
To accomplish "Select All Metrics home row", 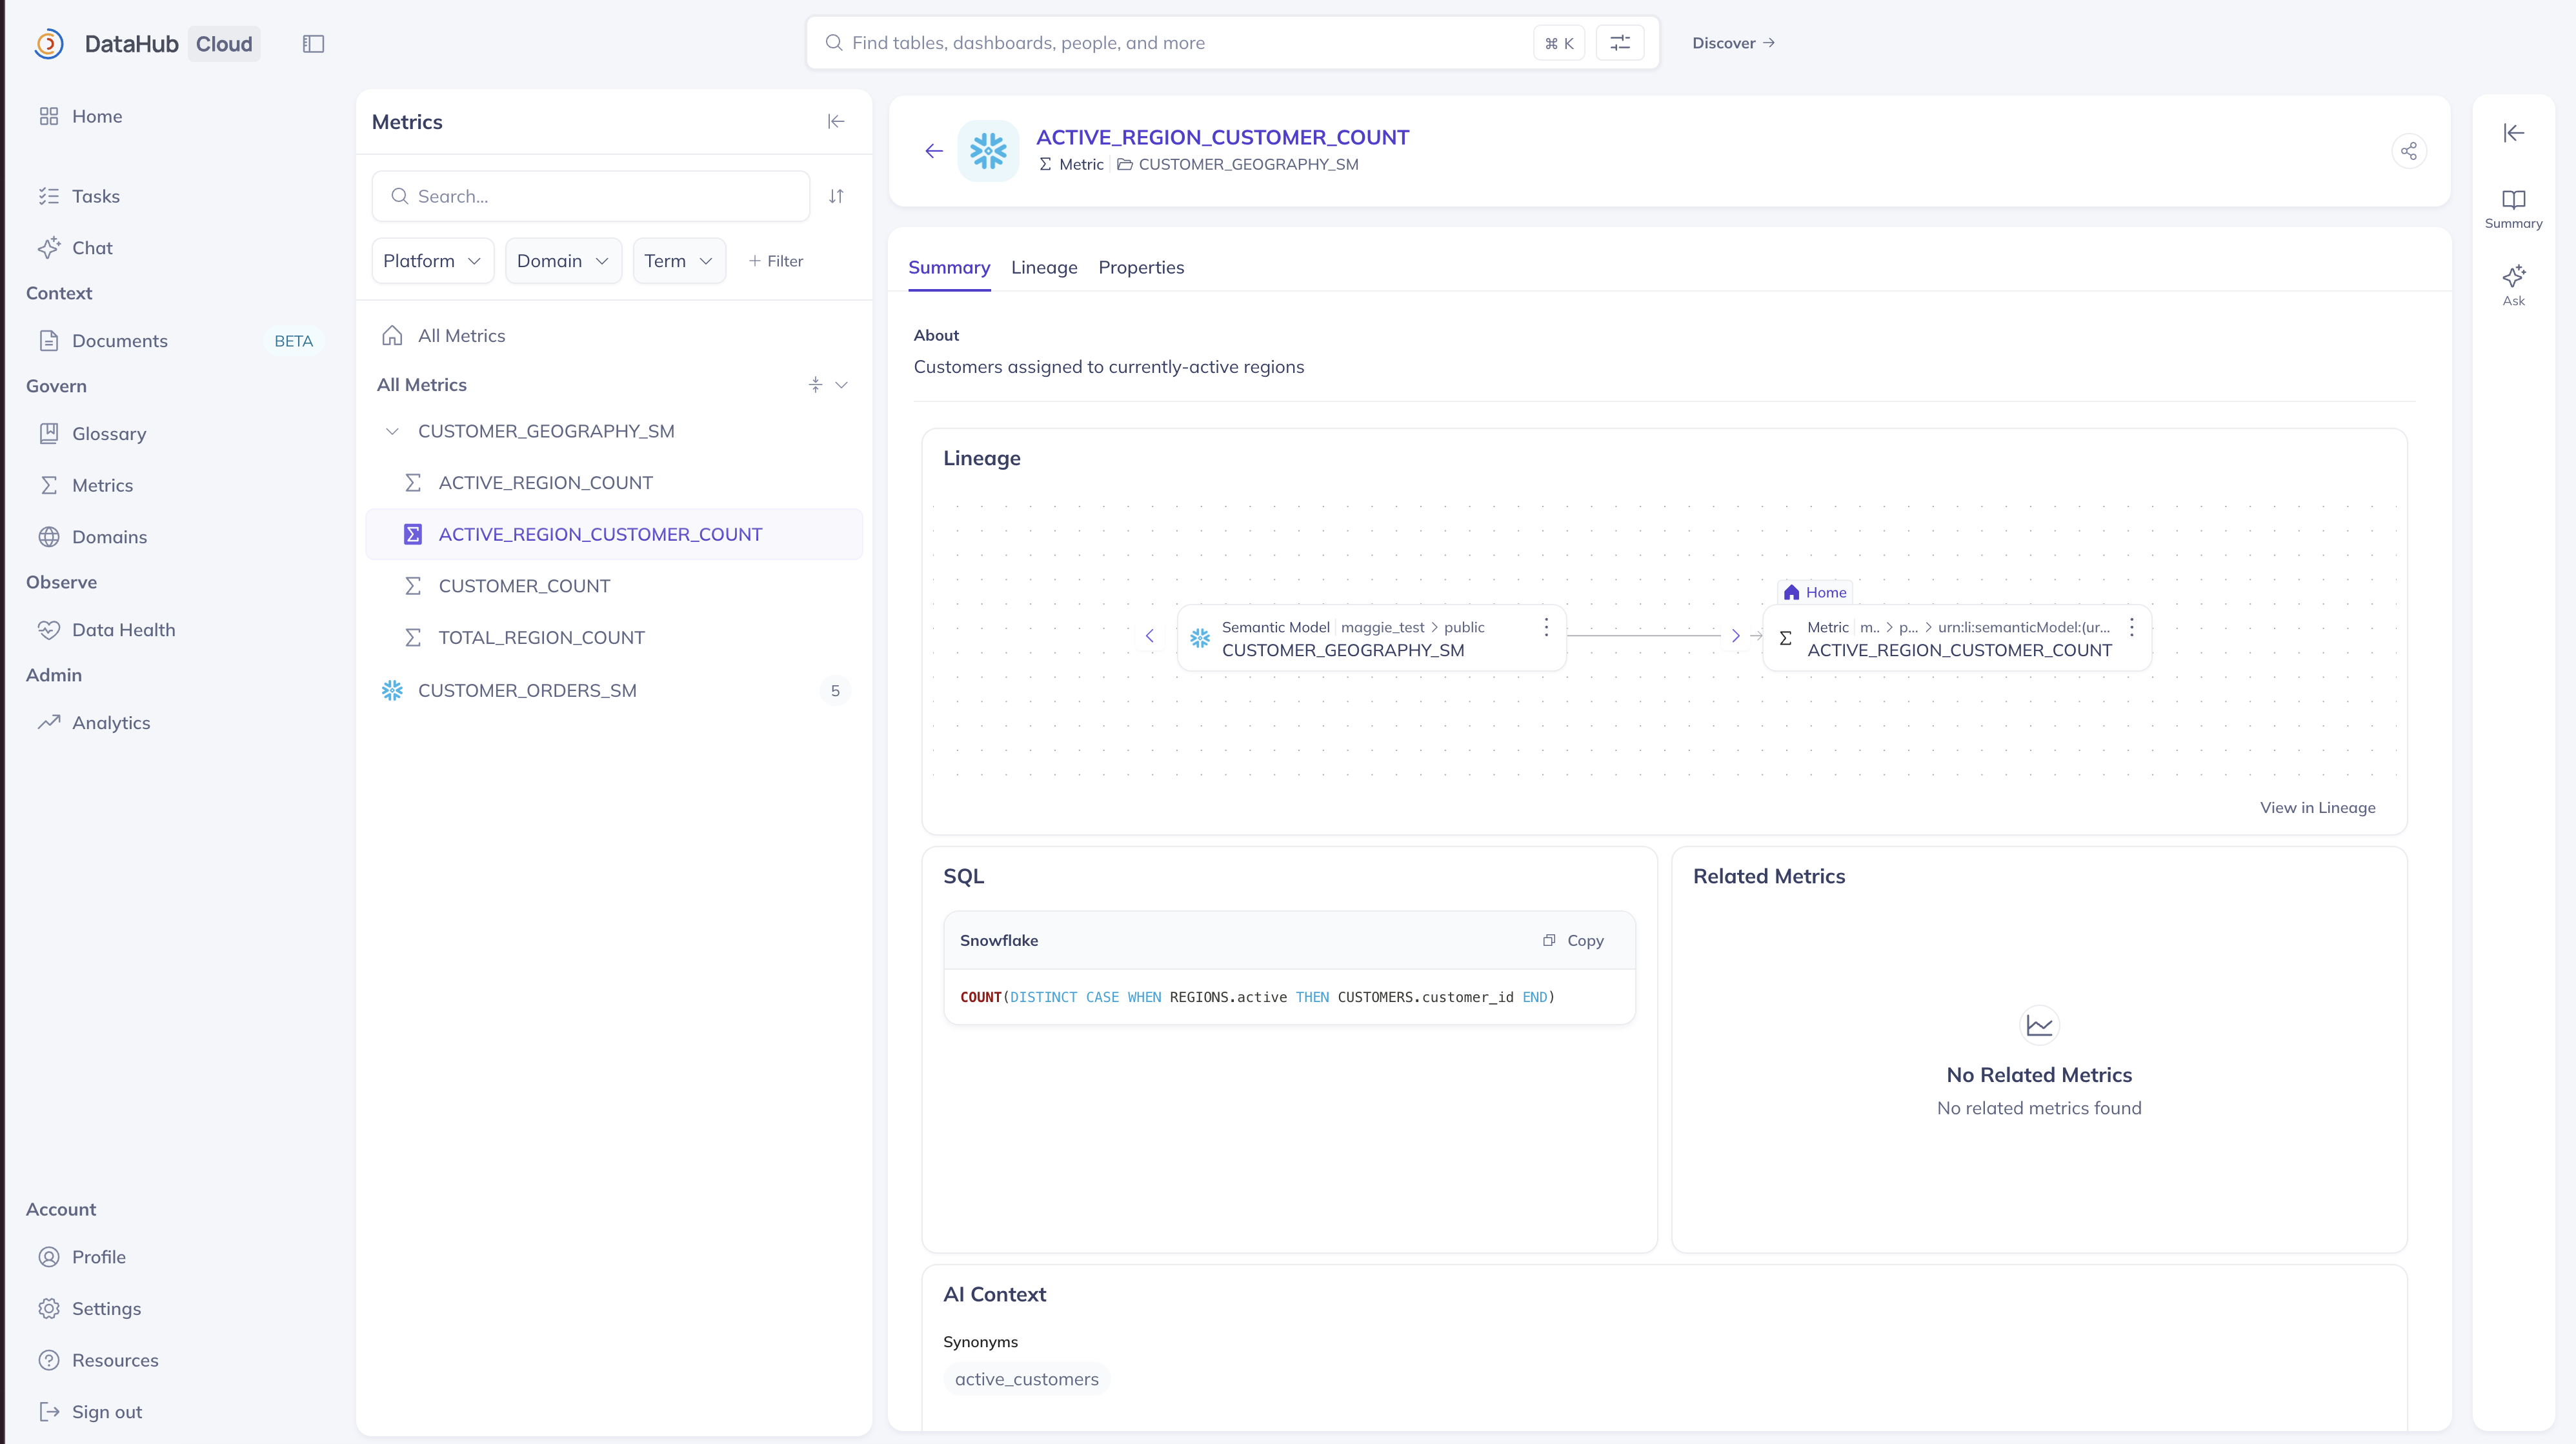I will point(614,336).
